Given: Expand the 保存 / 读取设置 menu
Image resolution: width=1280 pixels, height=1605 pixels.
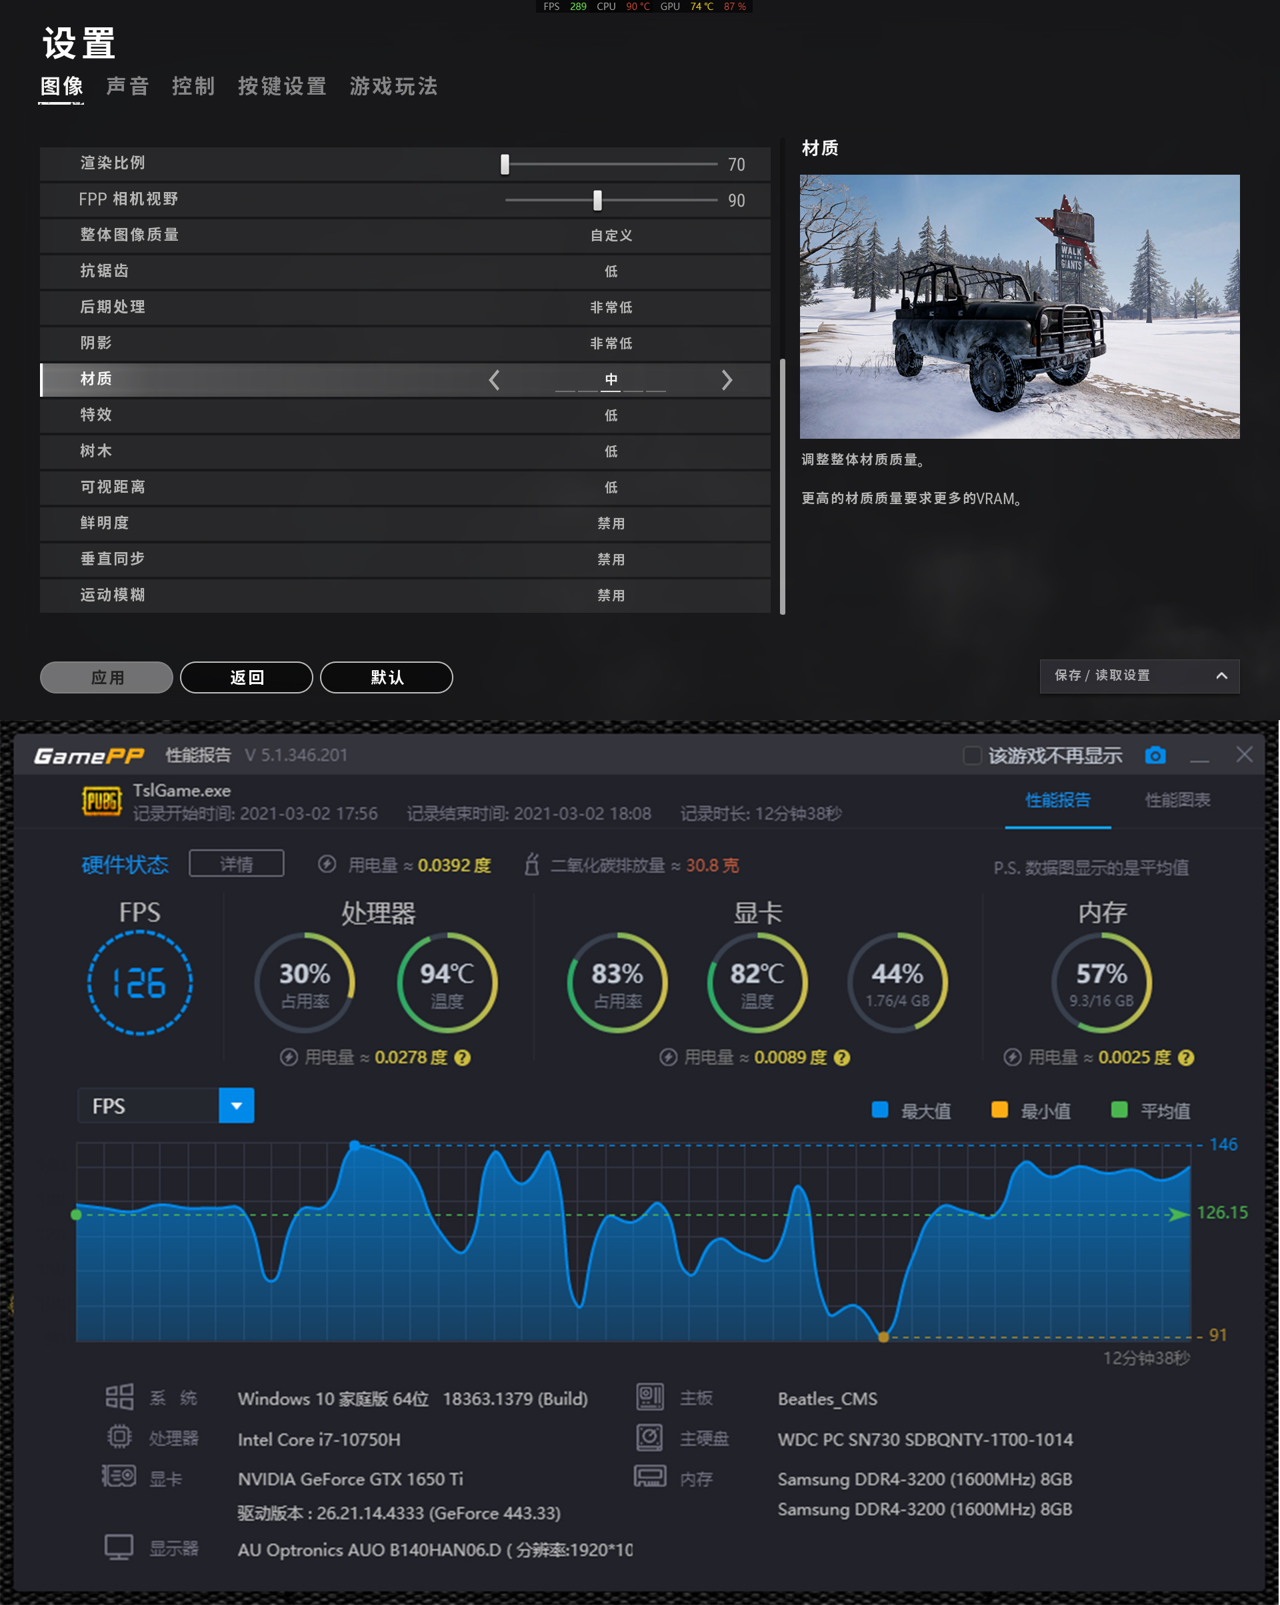Looking at the screenshot, I should [x=1139, y=676].
